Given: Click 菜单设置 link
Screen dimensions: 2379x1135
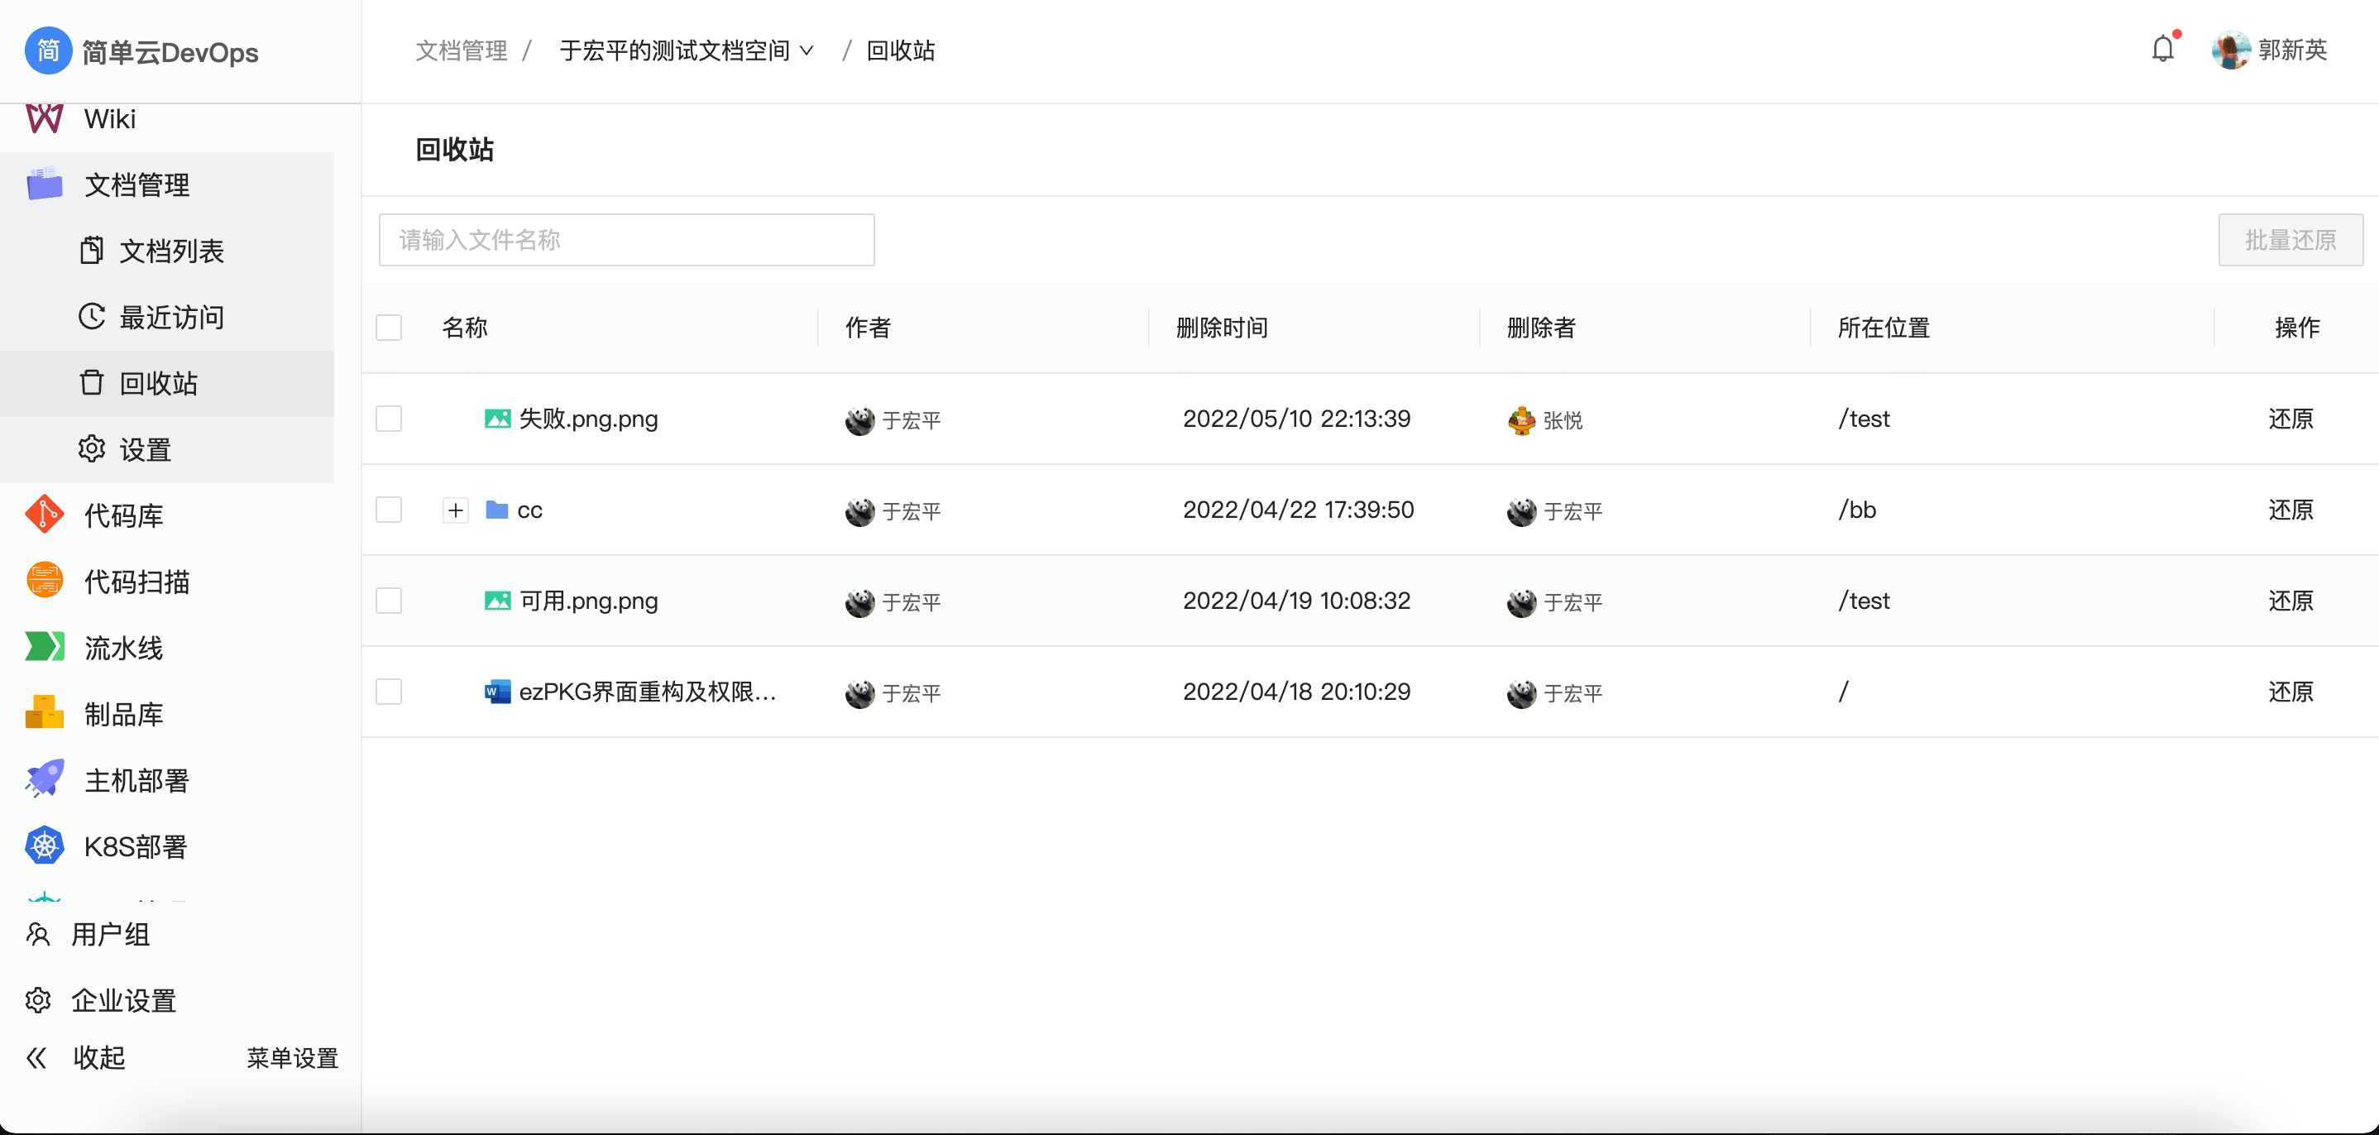Looking at the screenshot, I should (292, 1058).
